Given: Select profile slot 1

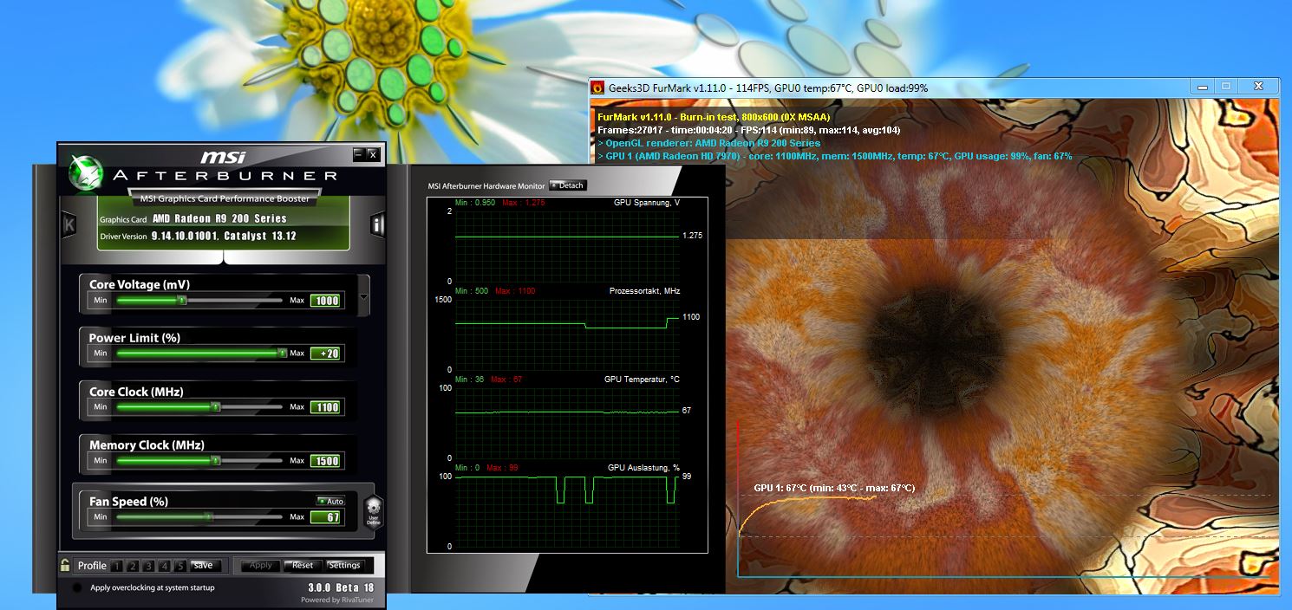Looking at the screenshot, I should click(116, 566).
